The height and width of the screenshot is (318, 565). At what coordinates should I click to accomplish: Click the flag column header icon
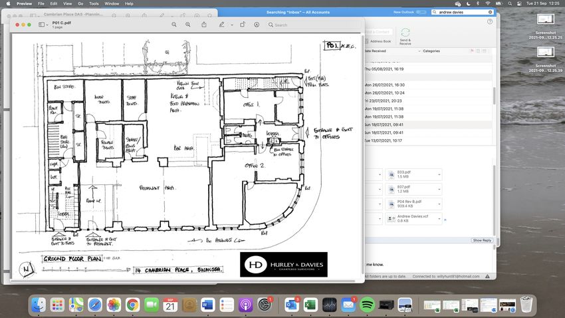coord(472,51)
